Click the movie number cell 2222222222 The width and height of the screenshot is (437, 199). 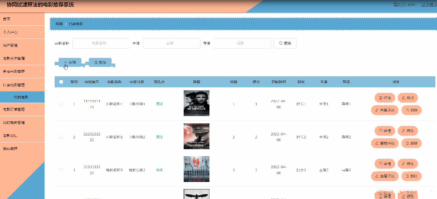(91, 137)
